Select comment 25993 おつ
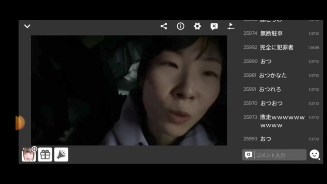327x184 pixels. coord(281,139)
